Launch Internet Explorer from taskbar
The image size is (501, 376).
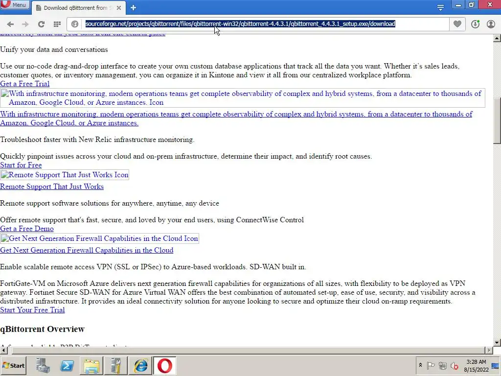point(140,365)
